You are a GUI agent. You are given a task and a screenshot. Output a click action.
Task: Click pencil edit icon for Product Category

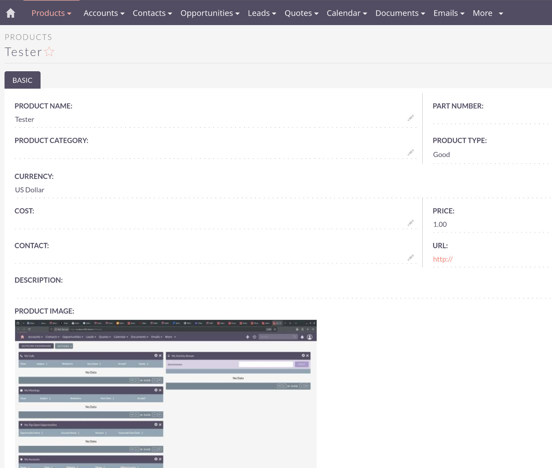[x=411, y=153]
